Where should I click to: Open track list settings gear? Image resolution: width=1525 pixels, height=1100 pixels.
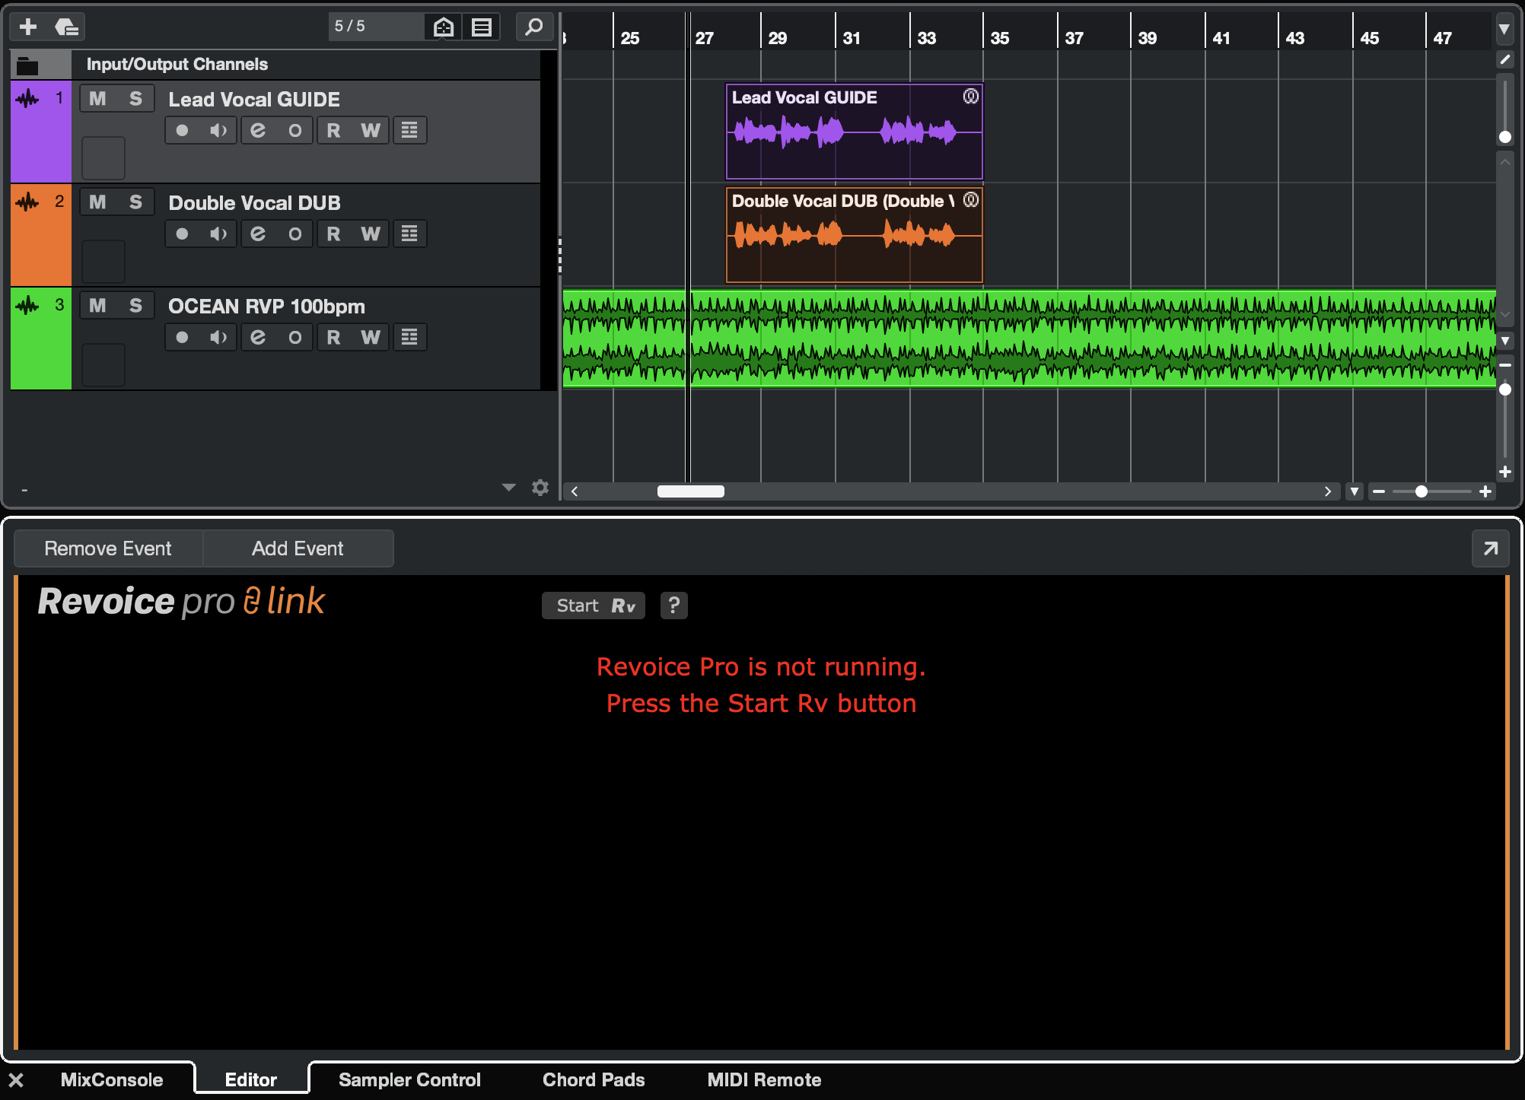[x=540, y=488]
